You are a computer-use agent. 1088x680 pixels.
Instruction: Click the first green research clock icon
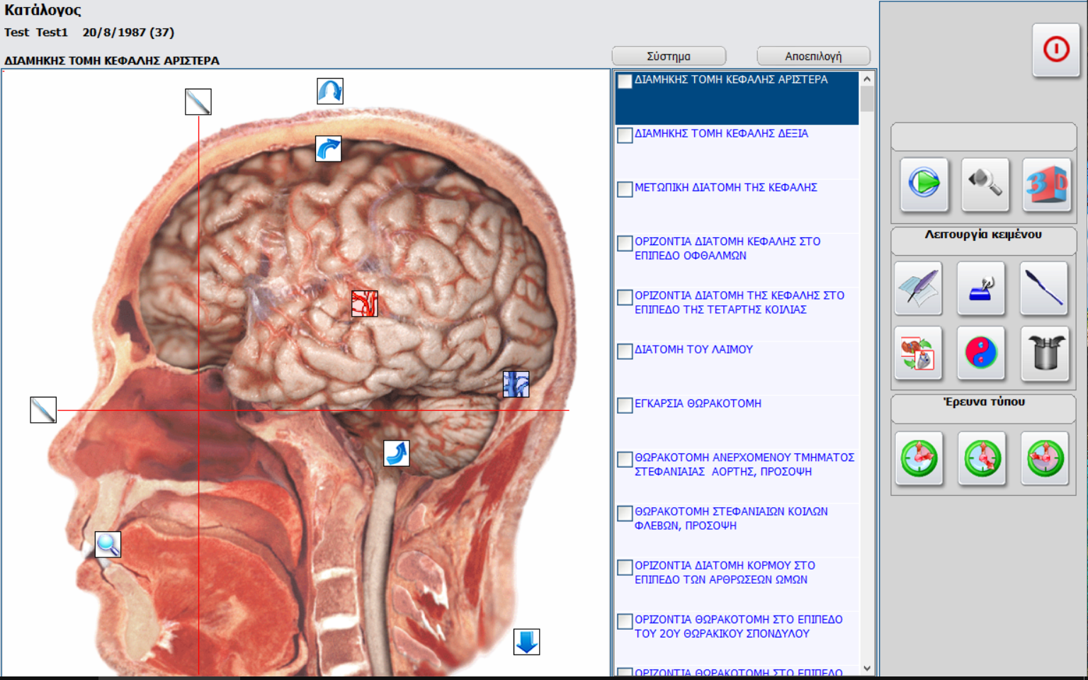click(x=919, y=458)
